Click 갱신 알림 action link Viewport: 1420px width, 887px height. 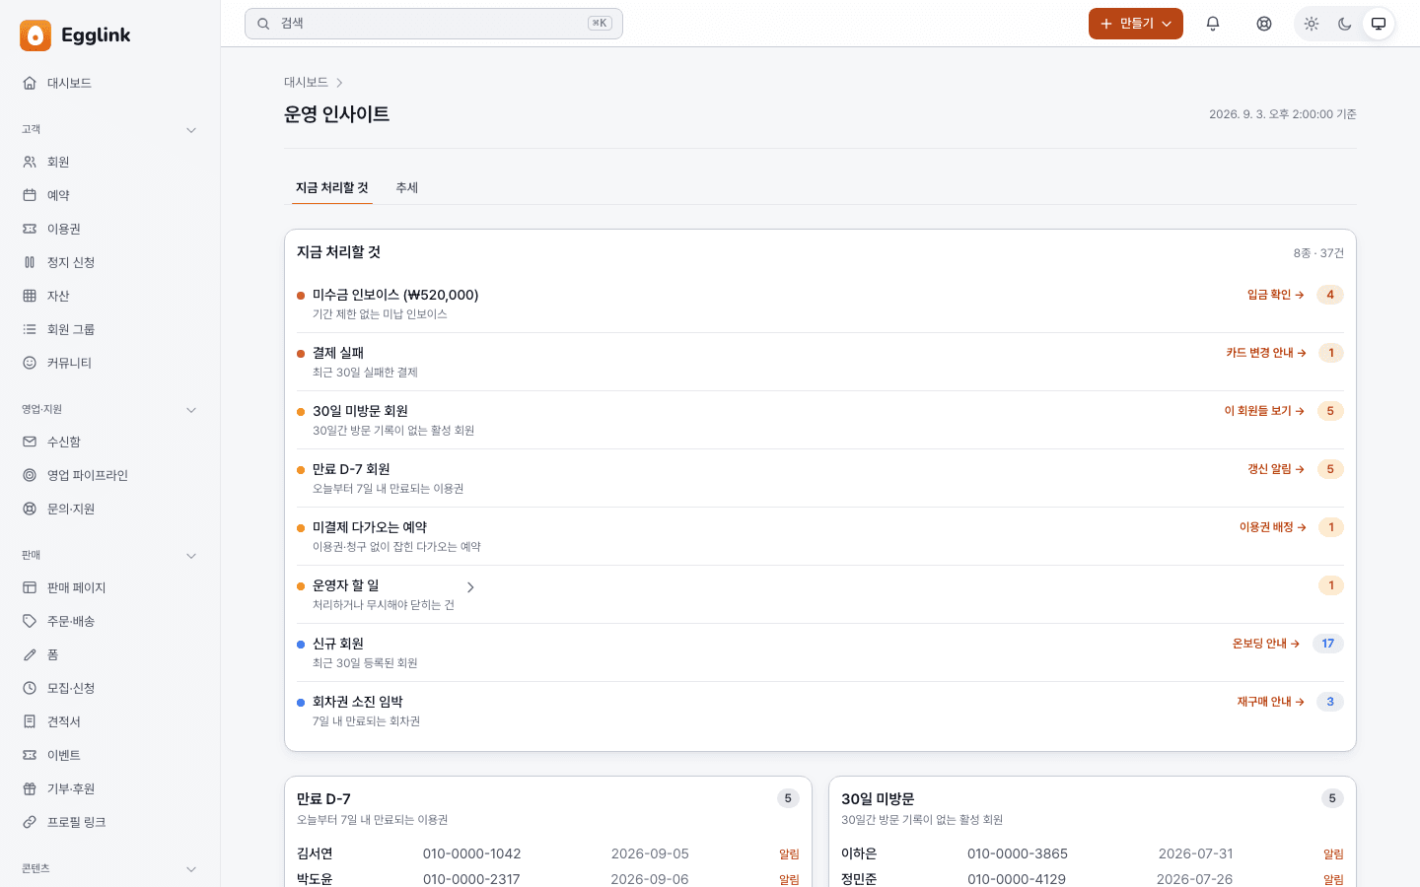tap(1276, 469)
